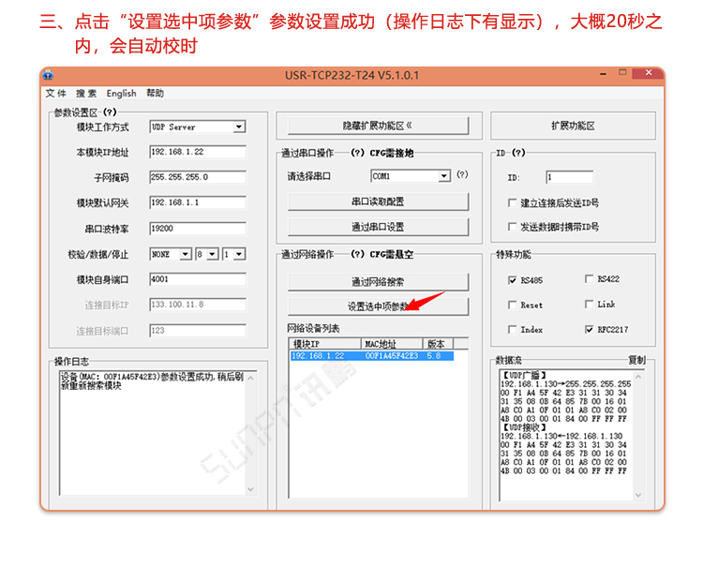Click the (?) help next to COM1
Screen dimensions: 703x581
point(462,174)
